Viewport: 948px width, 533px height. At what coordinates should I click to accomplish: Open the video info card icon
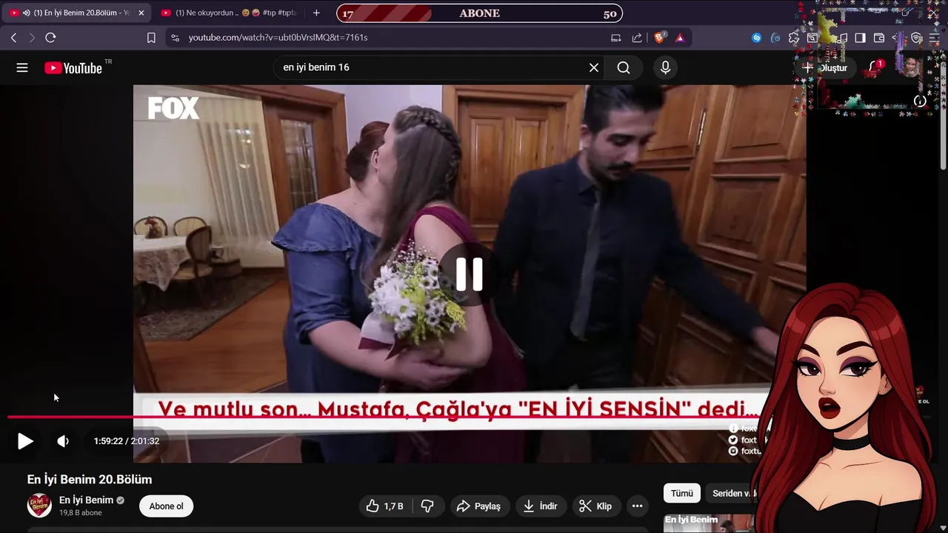[x=920, y=101]
